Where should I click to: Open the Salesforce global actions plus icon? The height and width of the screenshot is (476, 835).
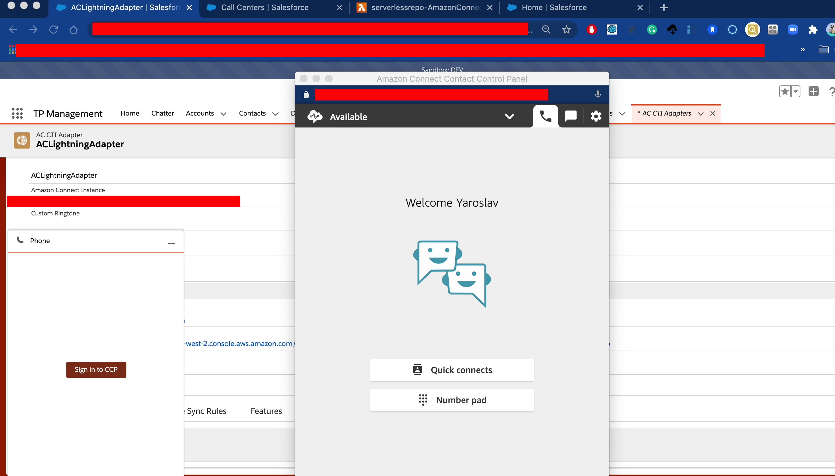tap(813, 91)
